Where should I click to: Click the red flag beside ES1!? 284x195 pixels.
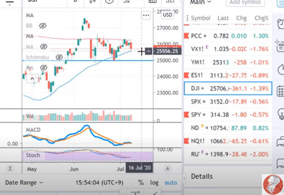point(187,75)
